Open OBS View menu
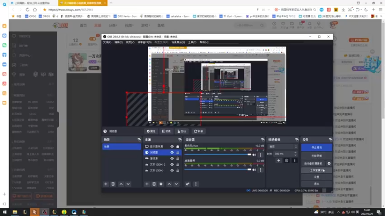The image size is (385, 216). pyautogui.click(x=130, y=42)
